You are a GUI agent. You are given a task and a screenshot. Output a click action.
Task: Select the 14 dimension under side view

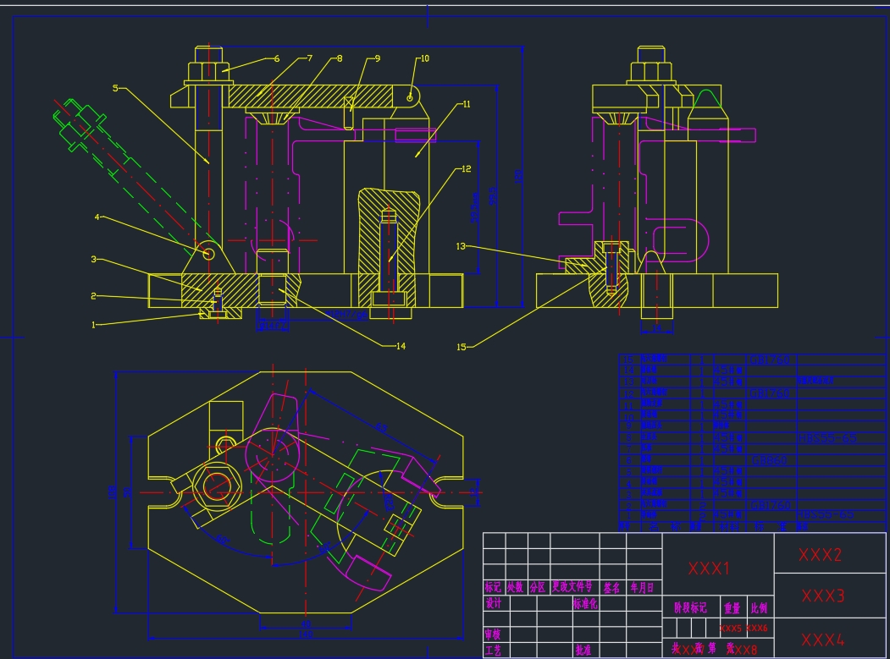657,327
